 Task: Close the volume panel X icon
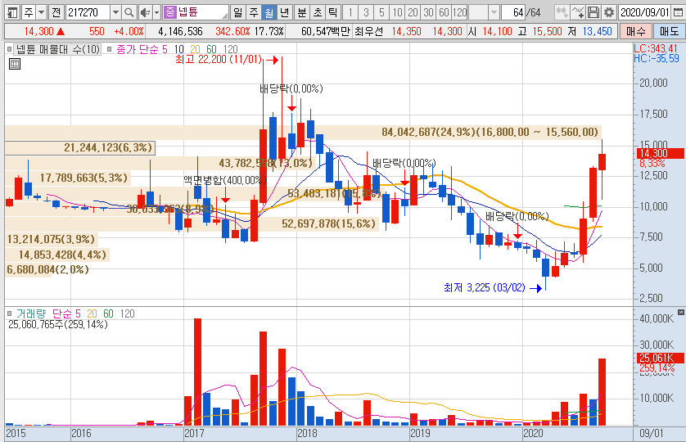click(x=681, y=312)
